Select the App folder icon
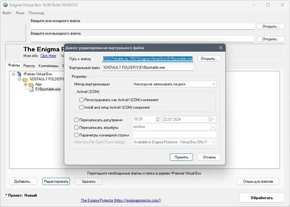Viewport: 290px width, 207px height. pos(31,84)
